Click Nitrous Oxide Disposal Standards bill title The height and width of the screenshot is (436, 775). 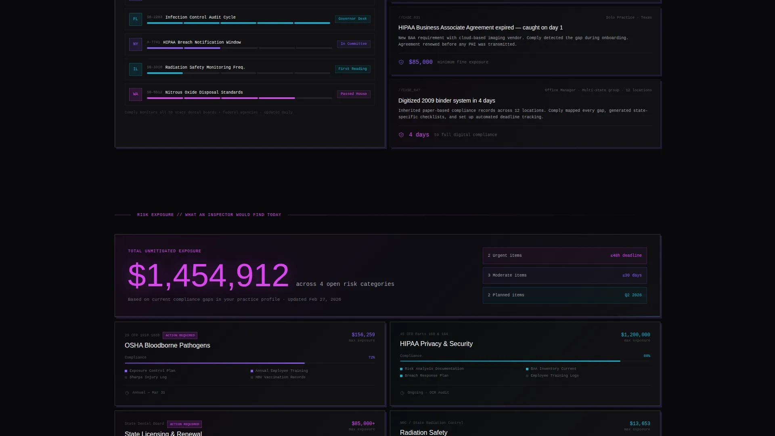point(204,92)
